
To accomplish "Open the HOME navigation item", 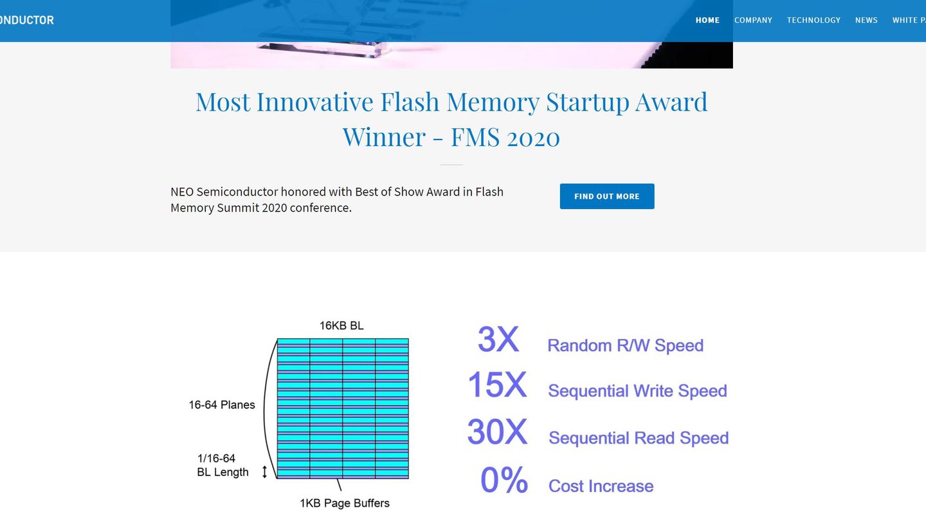I will pyautogui.click(x=707, y=20).
